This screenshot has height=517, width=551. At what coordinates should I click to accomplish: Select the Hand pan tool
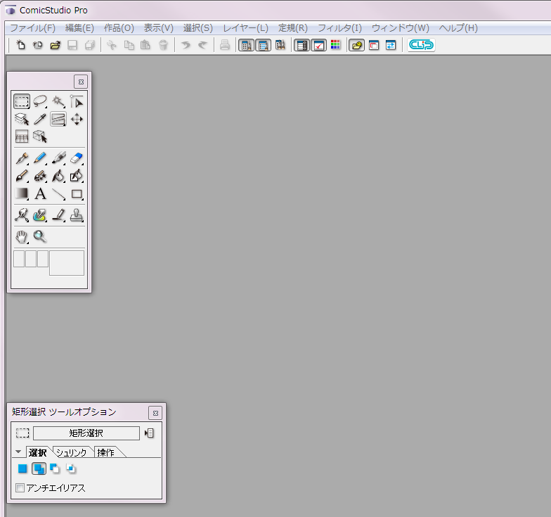click(21, 236)
